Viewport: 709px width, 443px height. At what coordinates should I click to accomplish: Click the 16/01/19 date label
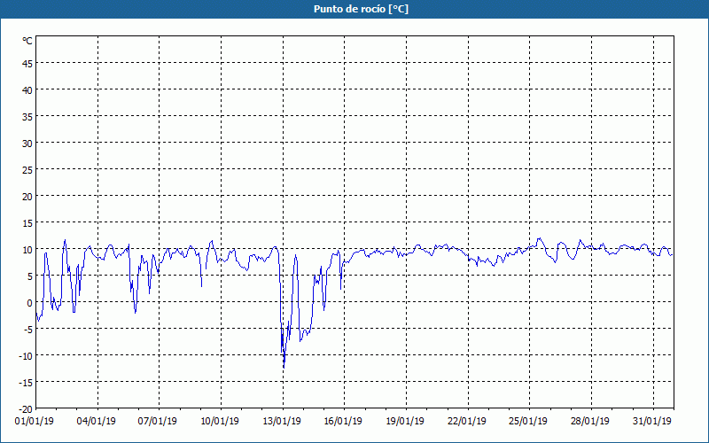point(343,422)
